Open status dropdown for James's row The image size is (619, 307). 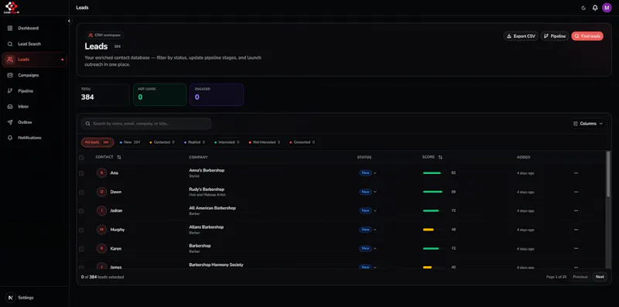pos(368,267)
